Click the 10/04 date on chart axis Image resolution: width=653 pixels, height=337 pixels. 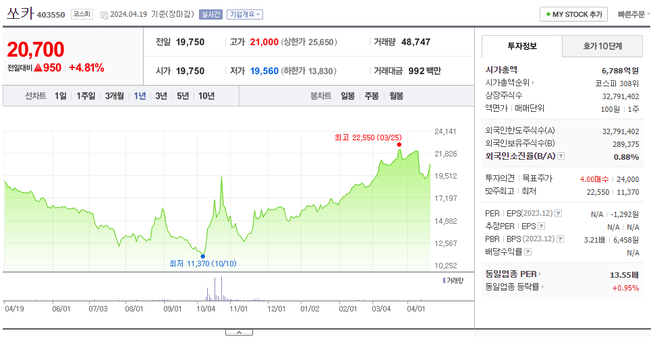(206, 309)
